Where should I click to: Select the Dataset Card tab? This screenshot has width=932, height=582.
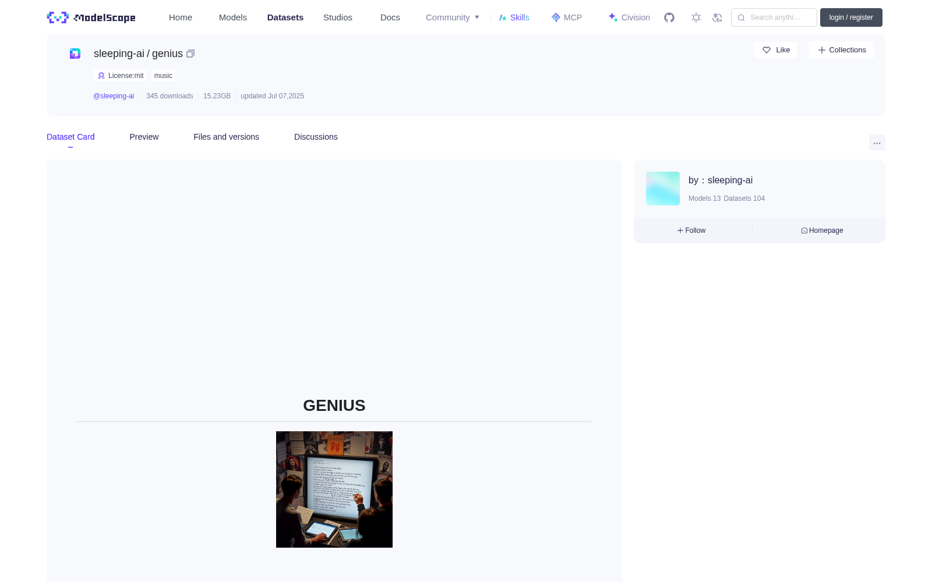[70, 137]
